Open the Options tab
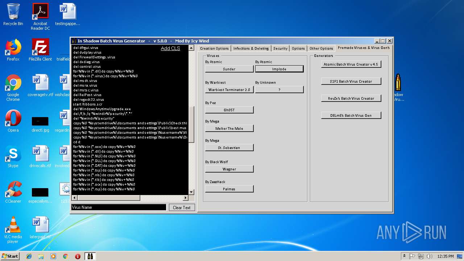 point(298,48)
